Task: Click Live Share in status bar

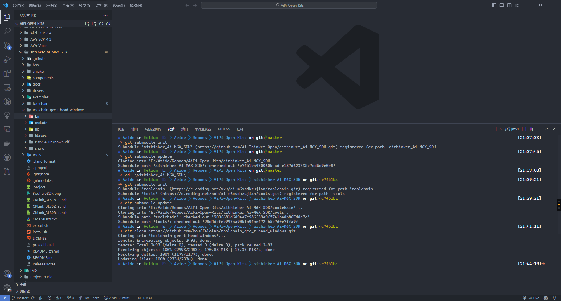Action: (x=89, y=298)
